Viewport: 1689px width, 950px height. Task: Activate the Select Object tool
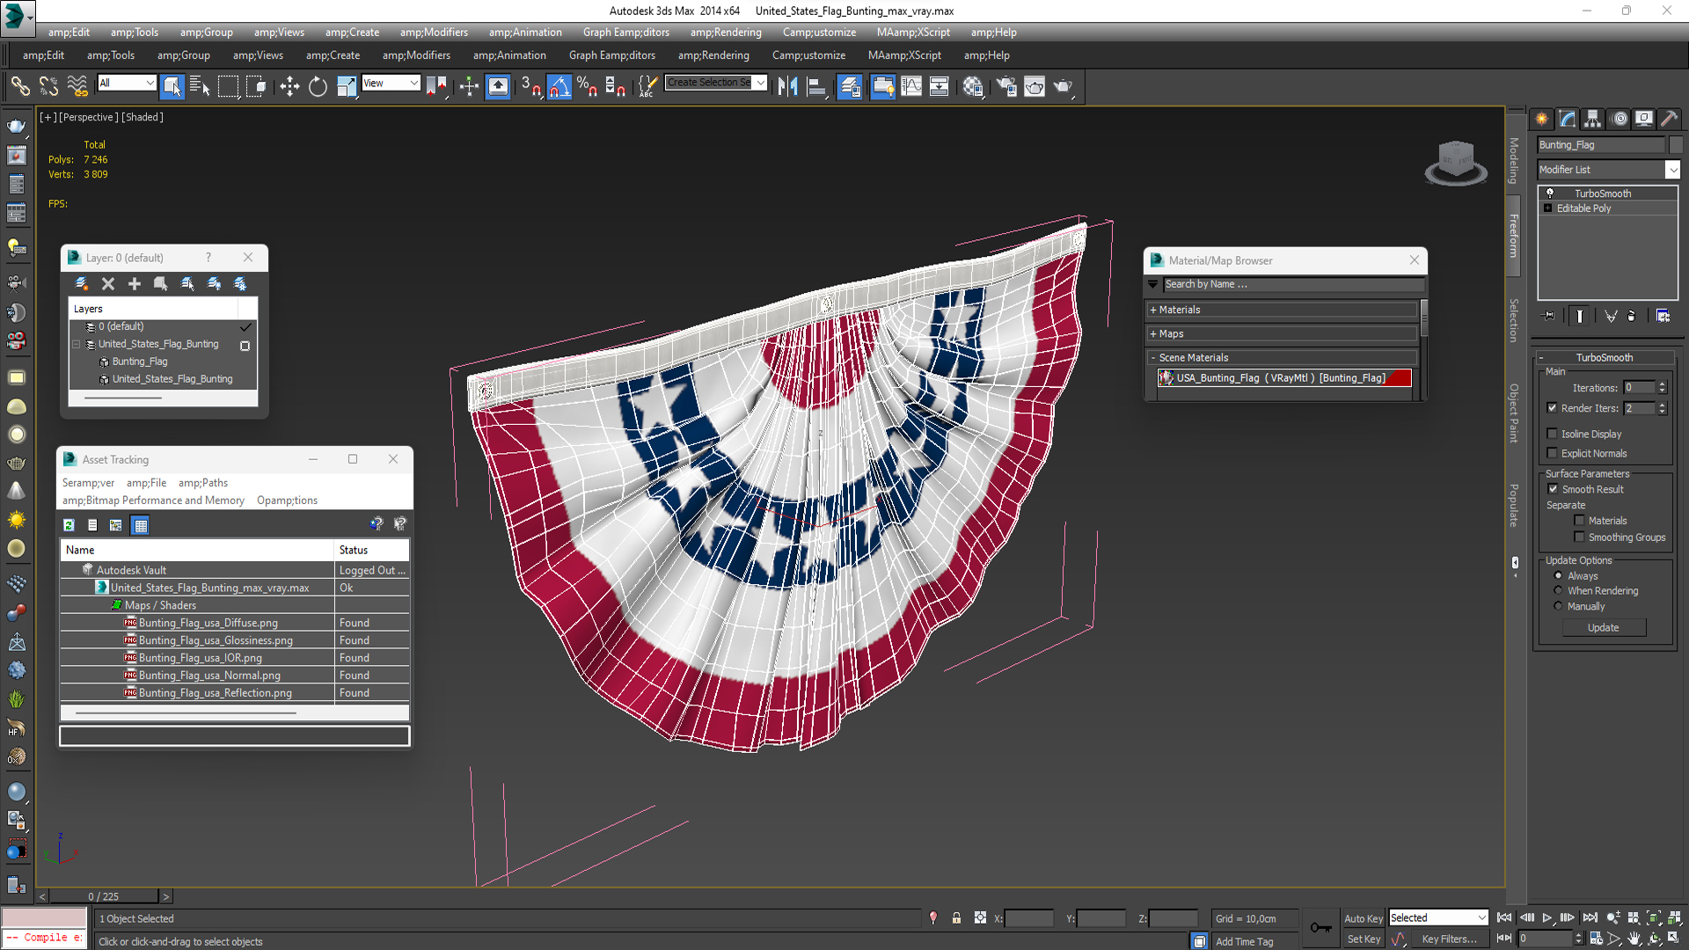172,86
